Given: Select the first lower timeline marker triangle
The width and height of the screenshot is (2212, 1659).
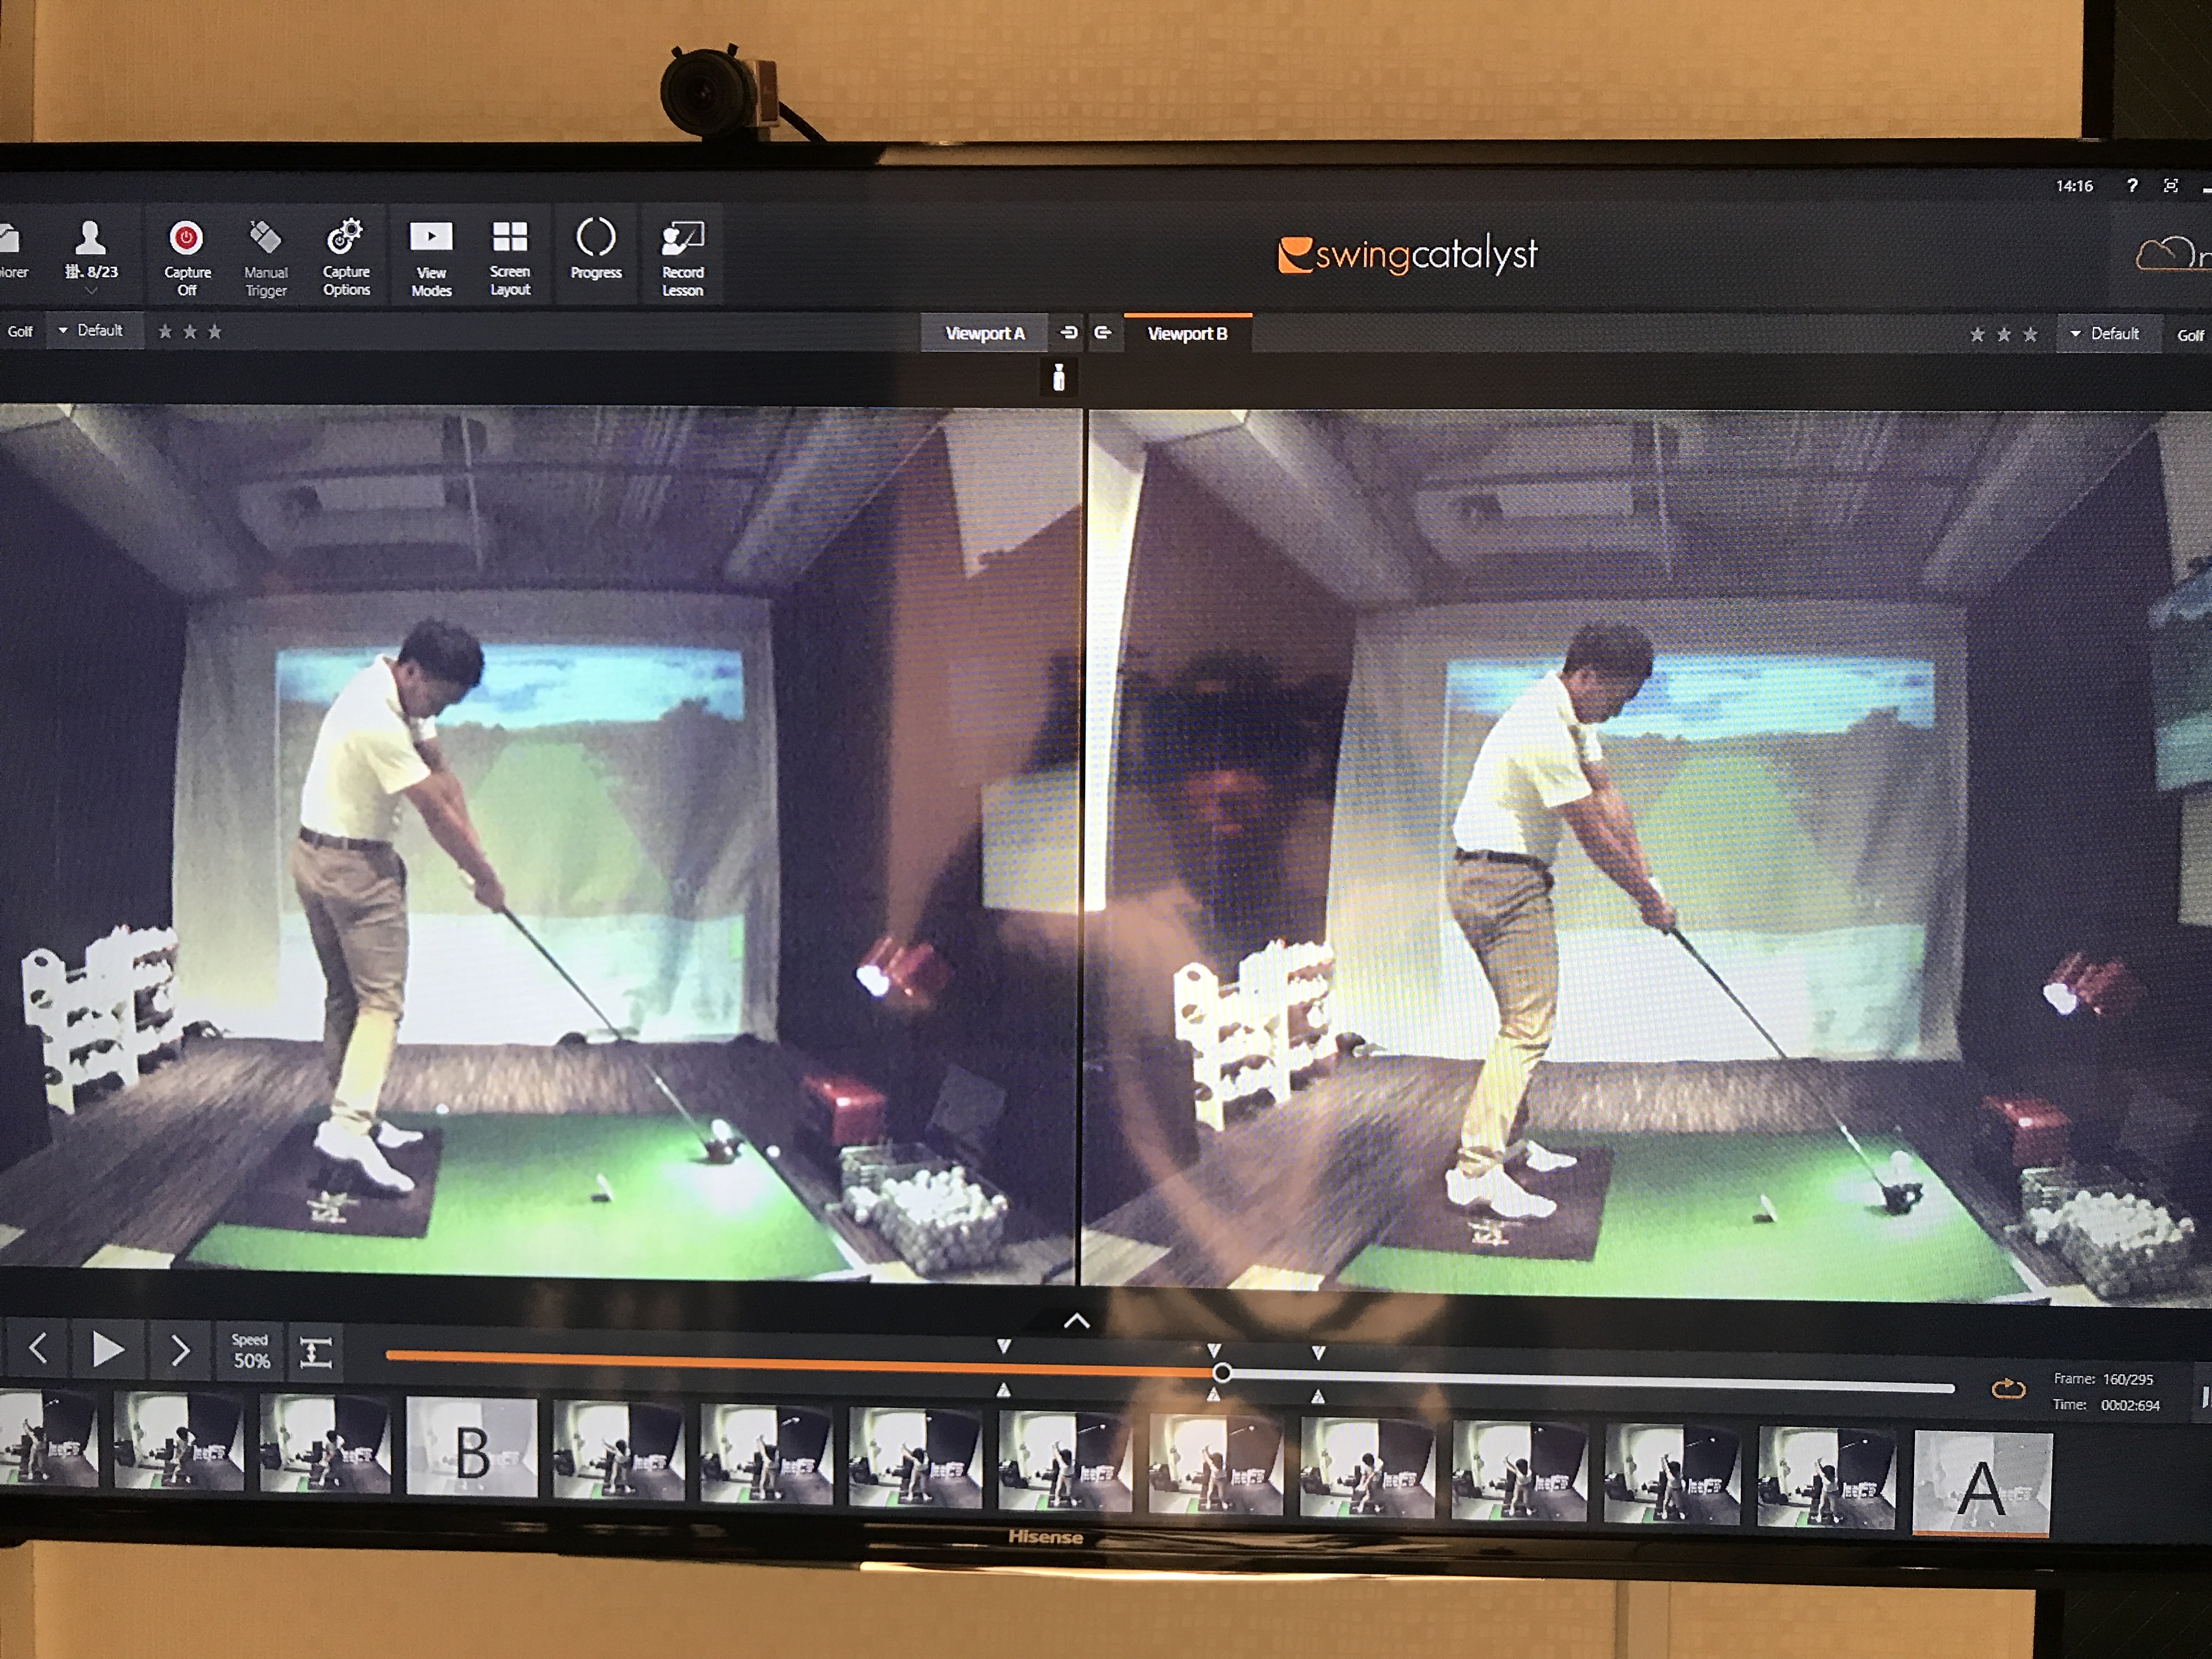Looking at the screenshot, I should [1003, 1389].
